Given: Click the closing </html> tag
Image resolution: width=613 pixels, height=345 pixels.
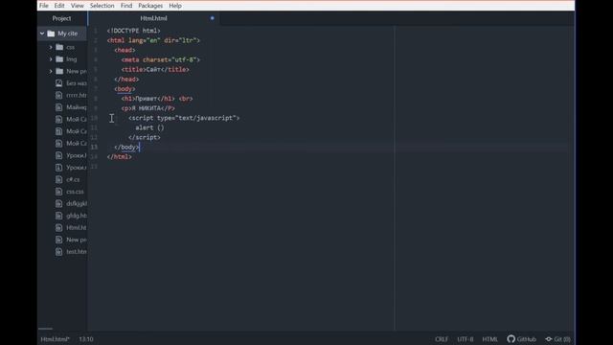Looking at the screenshot, I should (119, 157).
